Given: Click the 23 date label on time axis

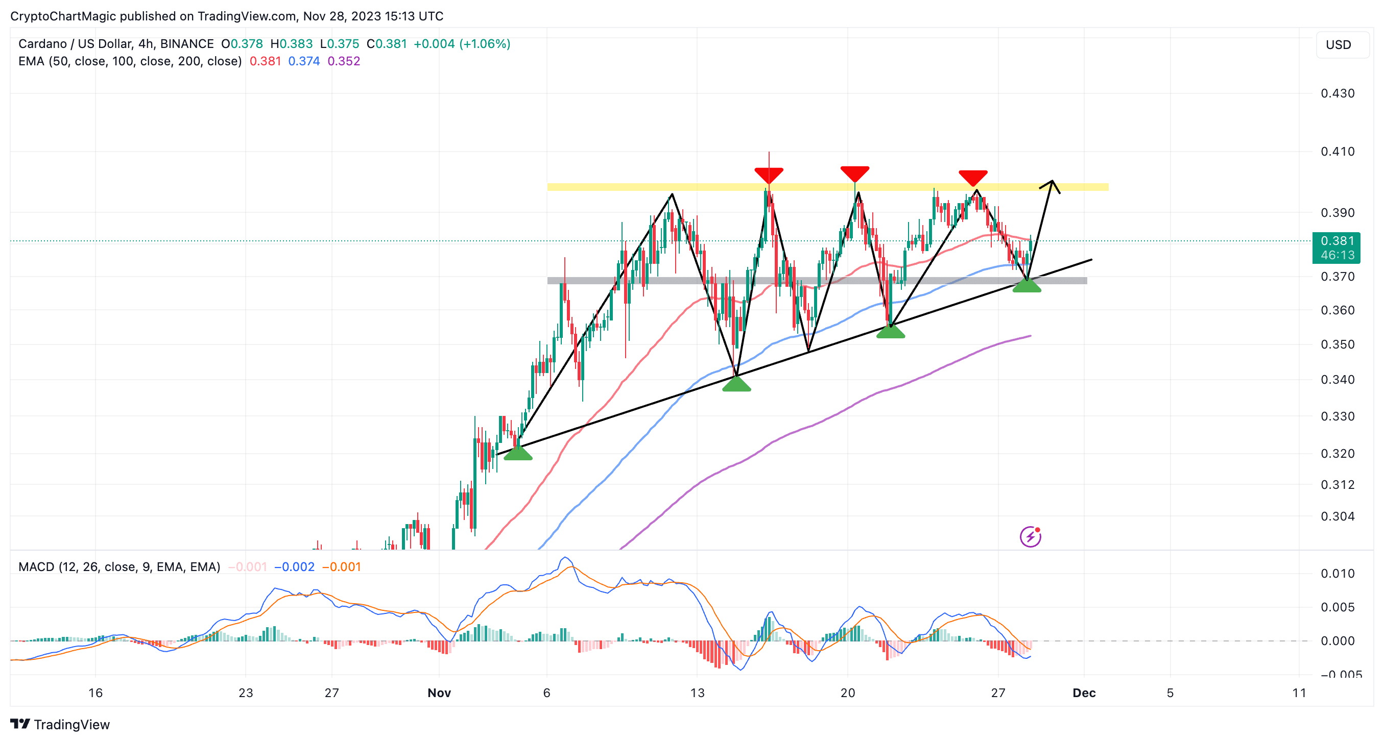Looking at the screenshot, I should tap(246, 693).
